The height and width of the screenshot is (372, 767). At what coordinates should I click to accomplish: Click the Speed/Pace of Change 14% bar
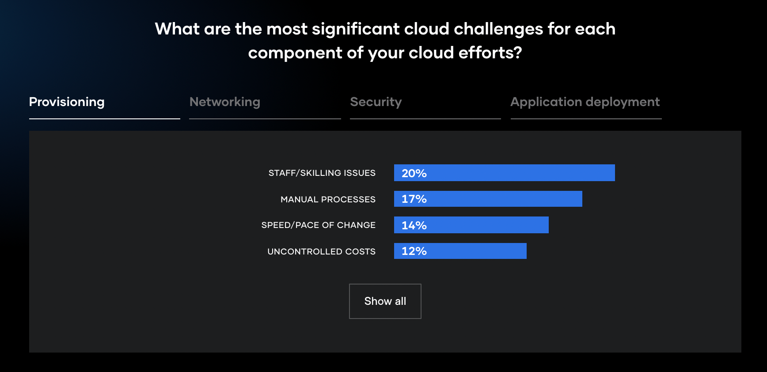(471, 225)
